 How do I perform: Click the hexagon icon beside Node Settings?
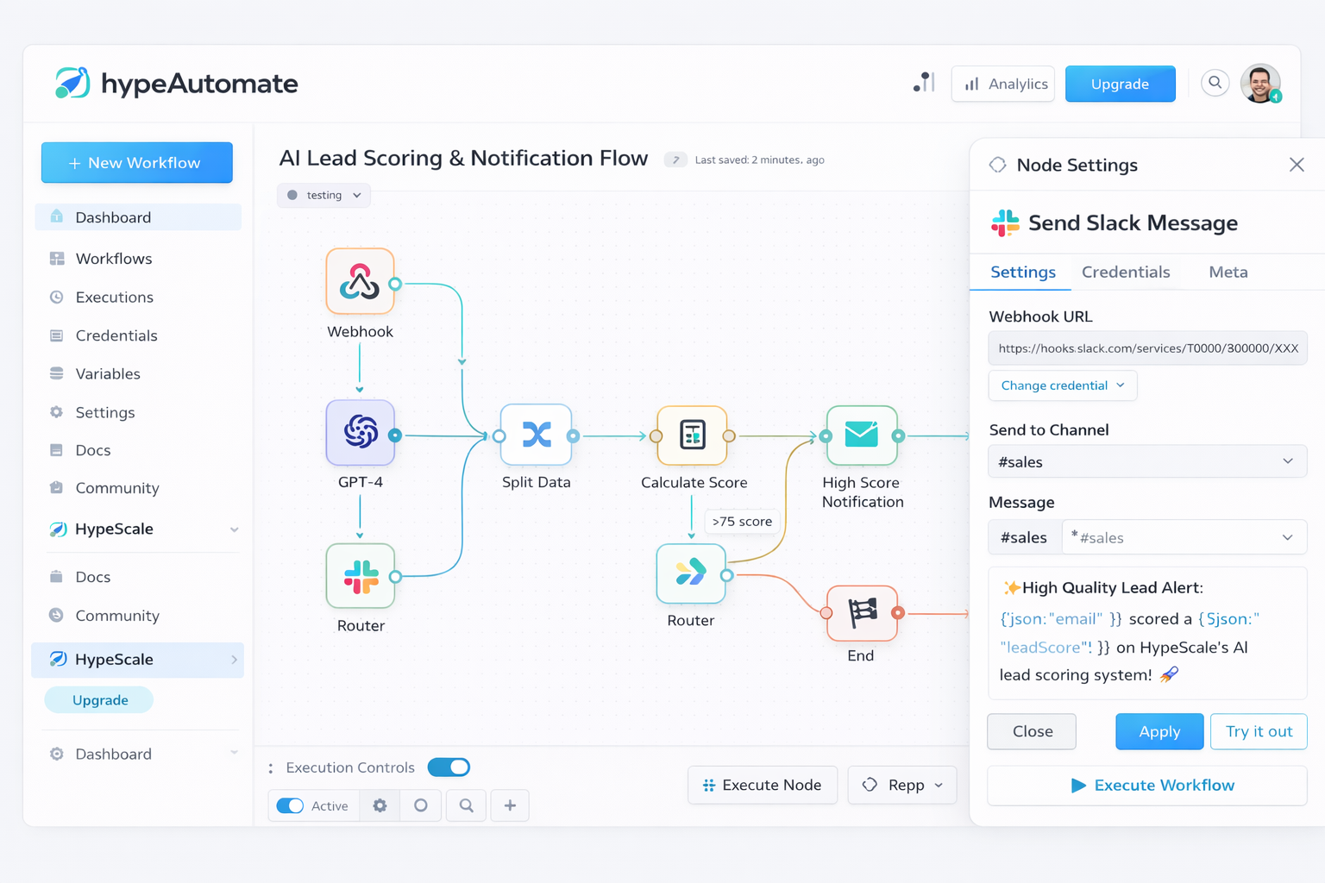(x=998, y=165)
